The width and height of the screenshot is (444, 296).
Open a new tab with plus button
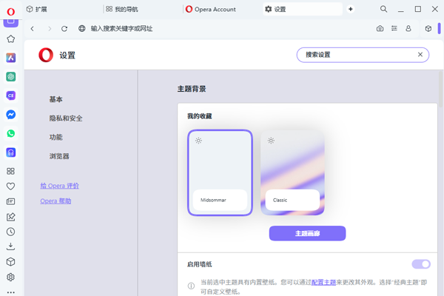351,9
